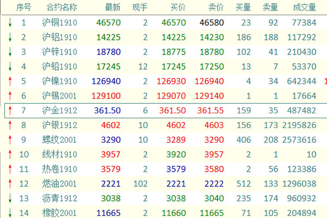Click bid price 129070 of 沪锡2001

(x=171, y=96)
